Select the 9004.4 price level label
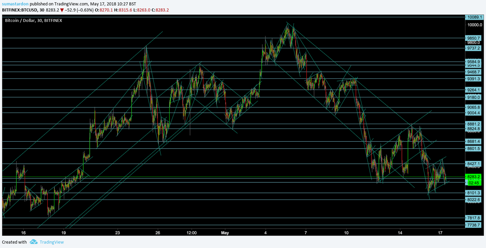486x248 pixels. point(473,113)
